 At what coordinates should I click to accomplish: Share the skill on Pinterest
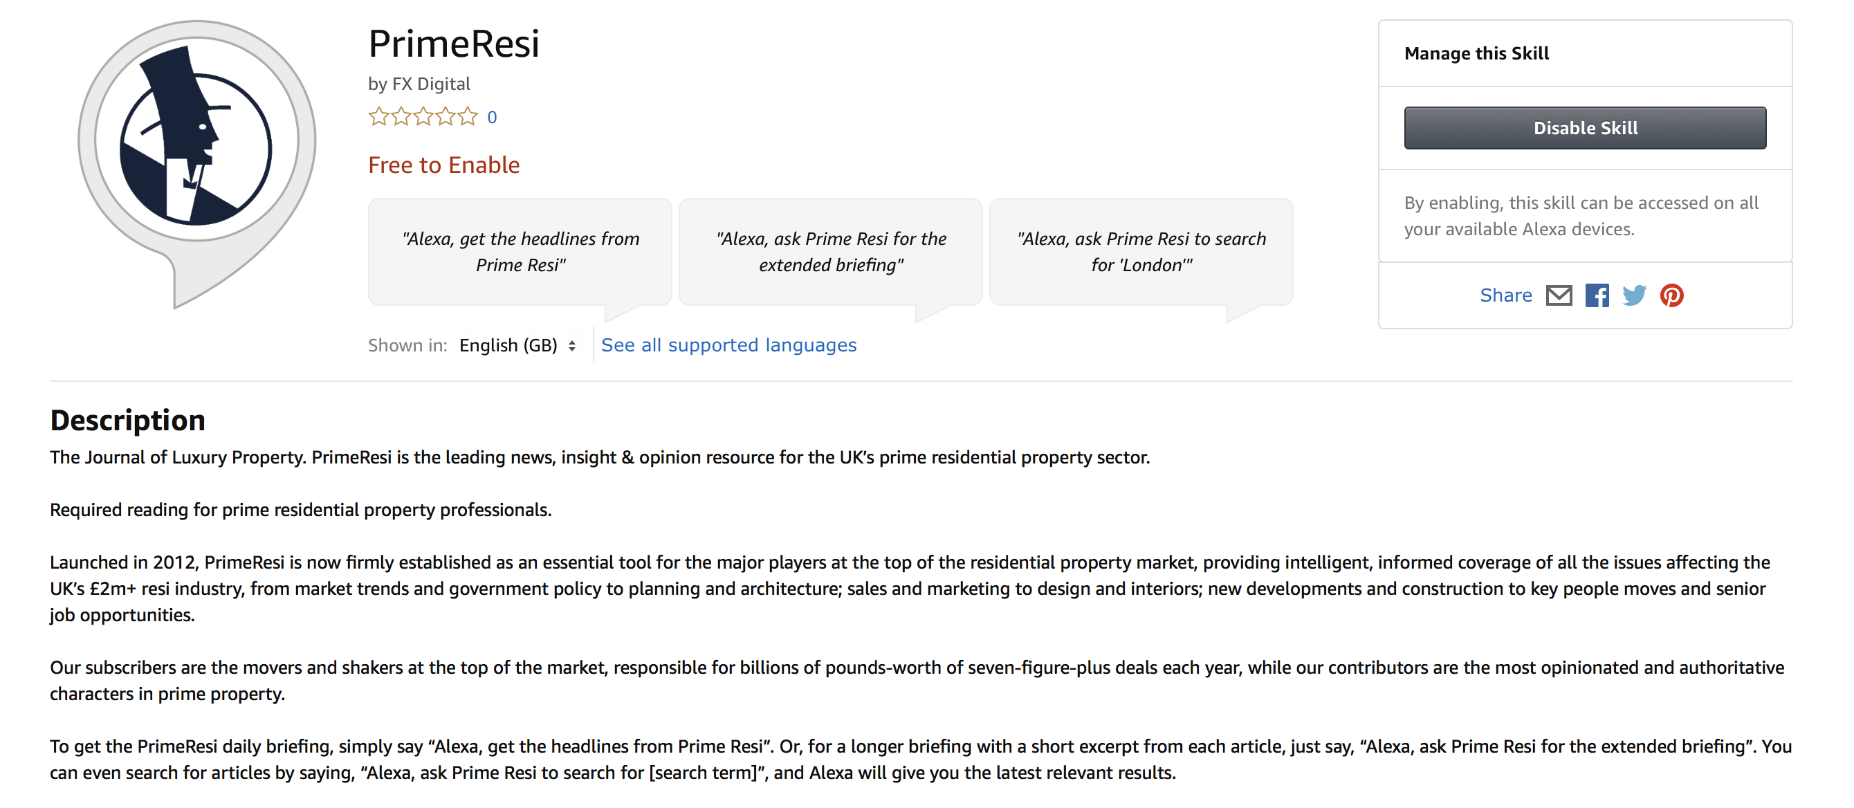1671,295
